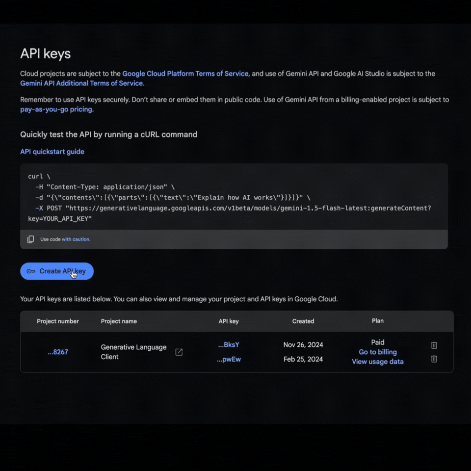Copy the cURL code snippet
This screenshot has width=471, height=471.
click(x=30, y=239)
